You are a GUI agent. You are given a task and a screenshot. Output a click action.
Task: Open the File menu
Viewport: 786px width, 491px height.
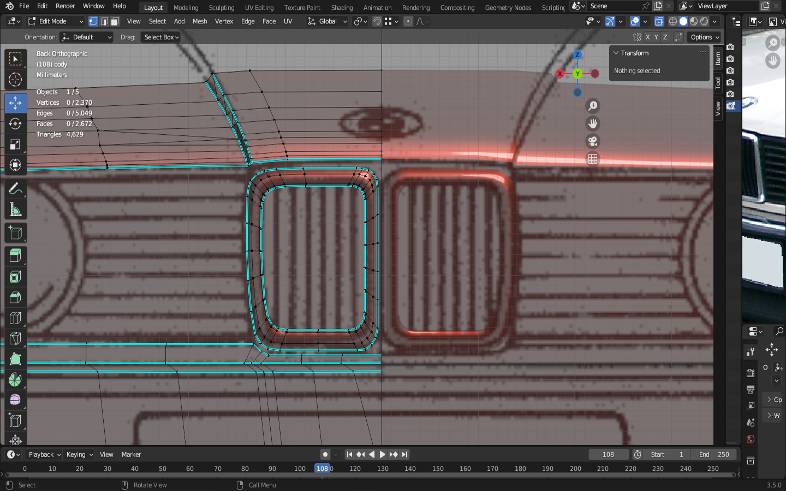point(24,6)
